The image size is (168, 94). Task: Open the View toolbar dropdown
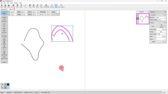tap(41, 6)
